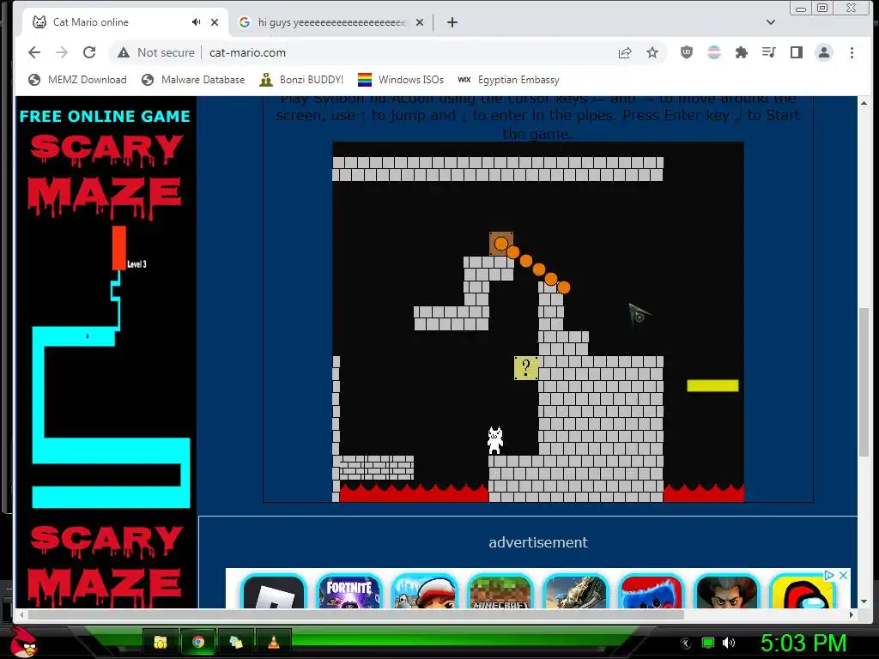Open the AdChoices triangle icon

829,575
